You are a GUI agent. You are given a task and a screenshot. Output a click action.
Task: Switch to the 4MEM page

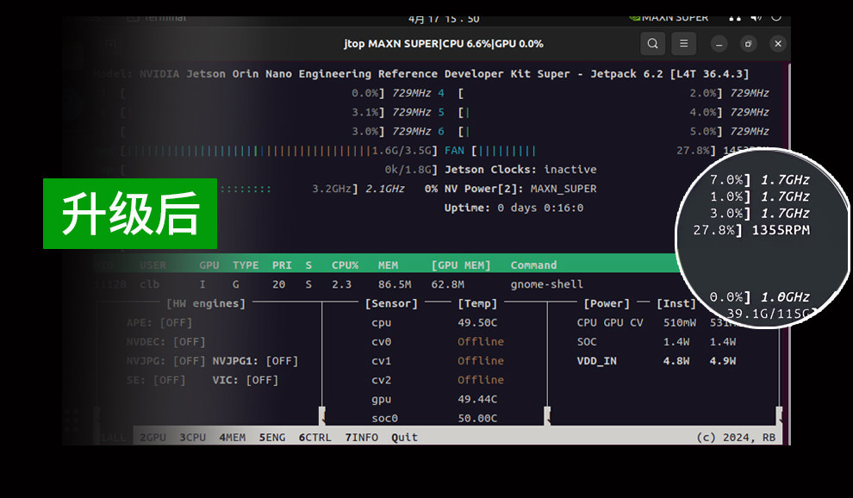tap(233, 437)
